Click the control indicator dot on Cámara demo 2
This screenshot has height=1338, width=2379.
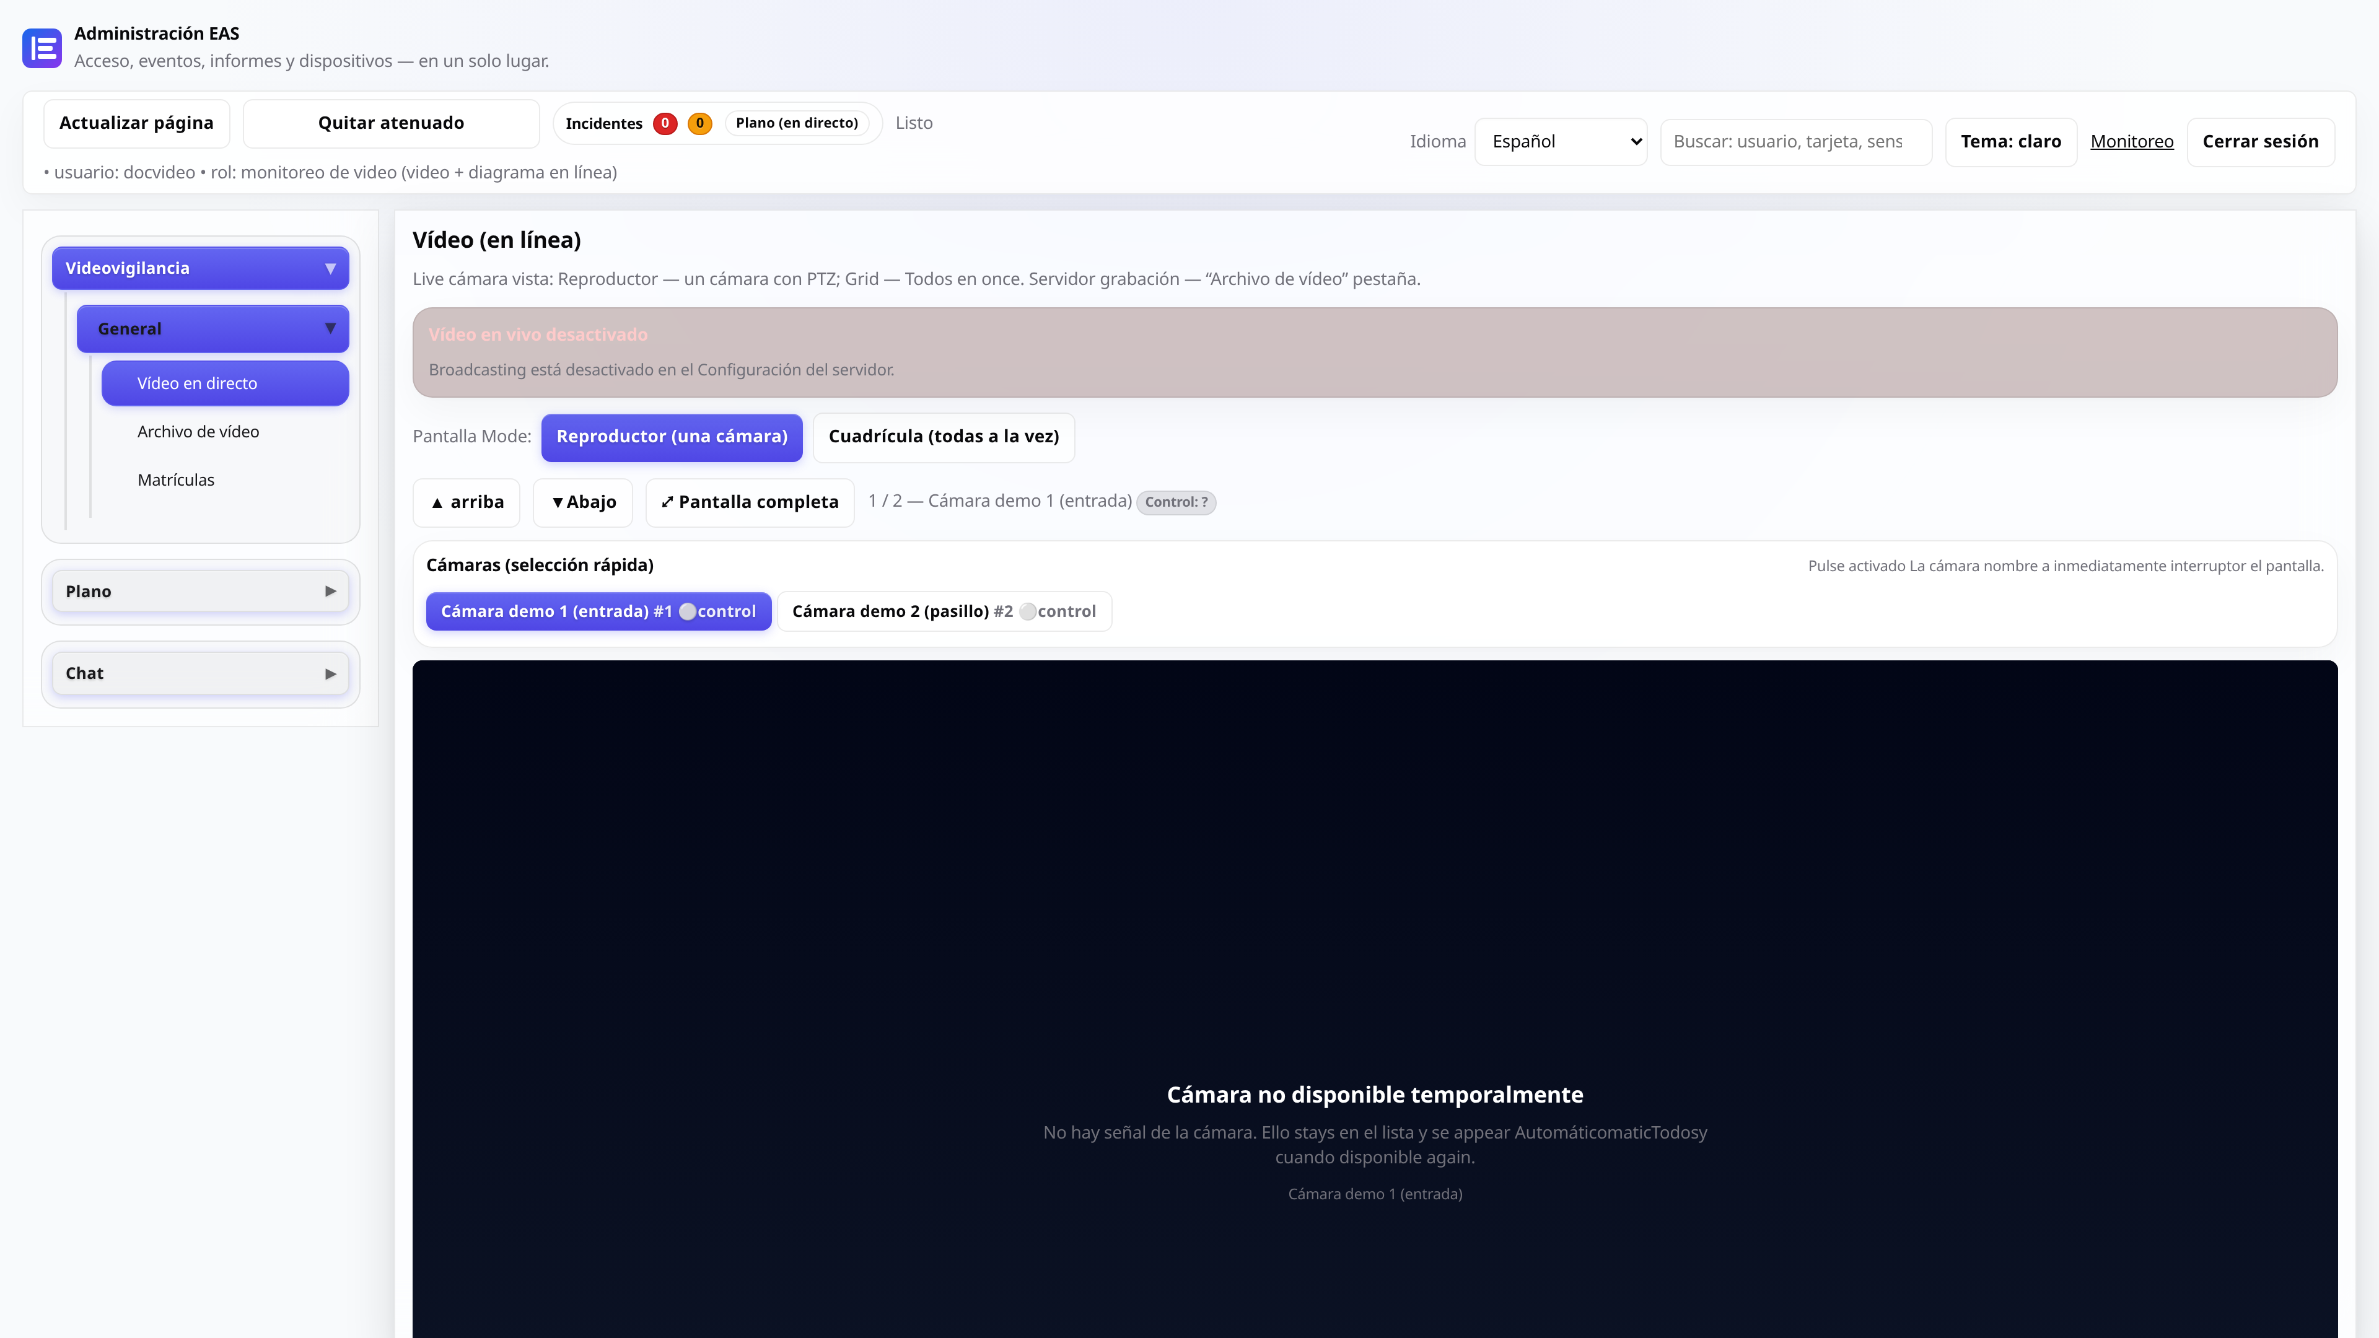tap(1028, 611)
